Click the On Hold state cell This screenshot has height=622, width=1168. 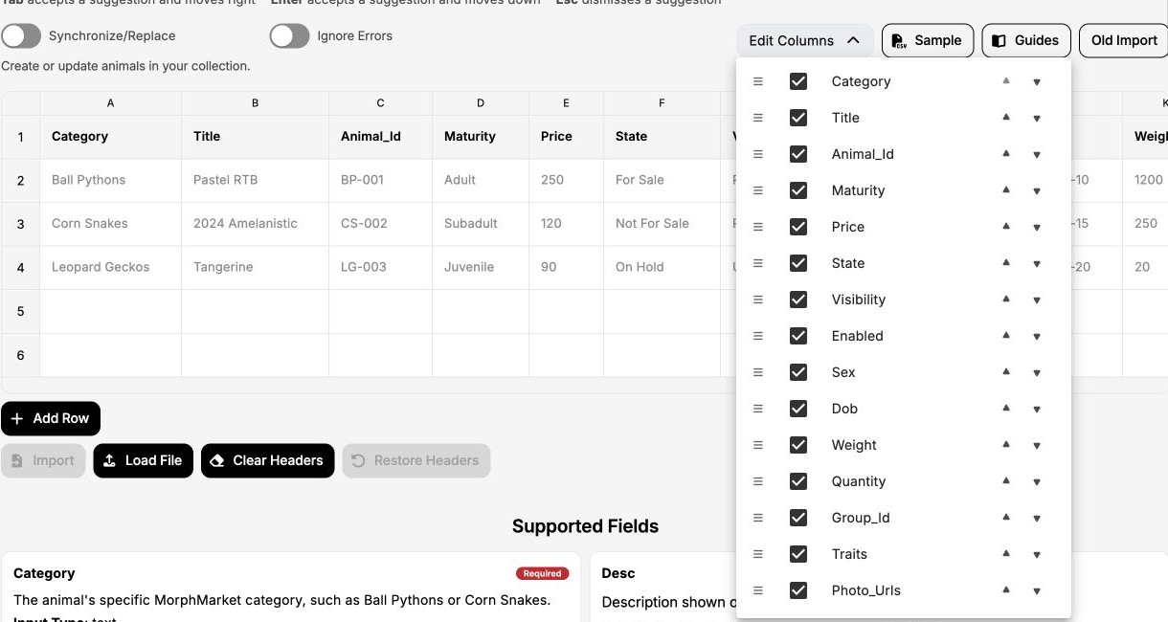[662, 267]
